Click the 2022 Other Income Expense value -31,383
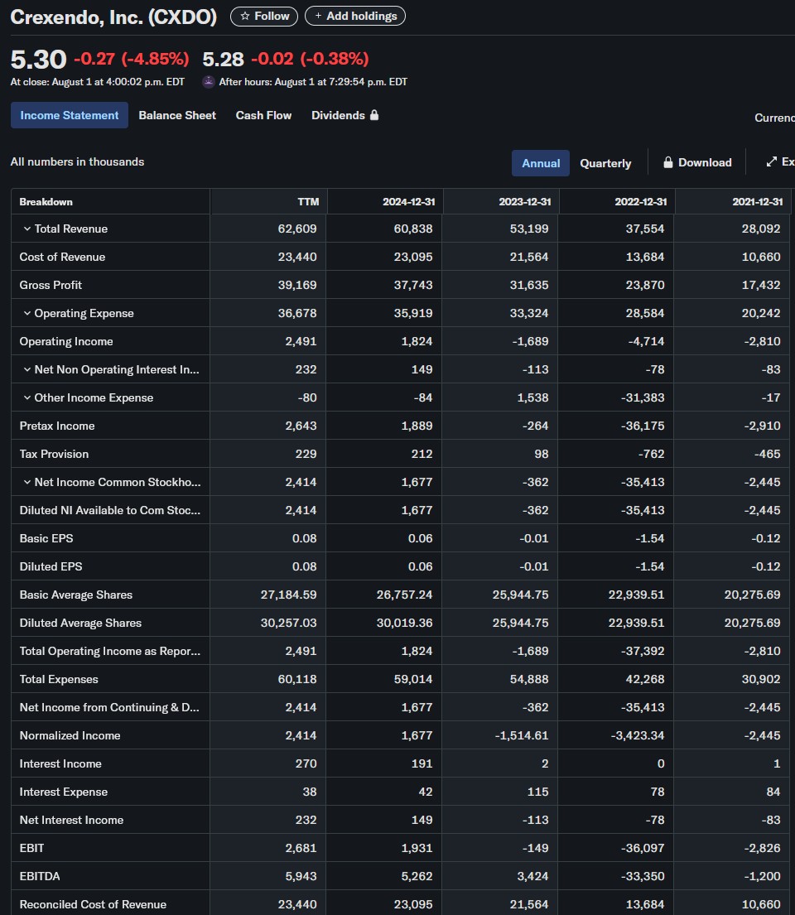795x915 pixels. (x=643, y=397)
